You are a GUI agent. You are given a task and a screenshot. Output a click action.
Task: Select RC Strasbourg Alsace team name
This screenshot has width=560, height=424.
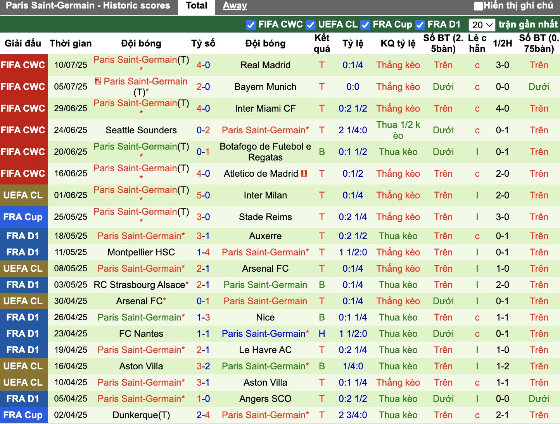pyautogui.click(x=140, y=284)
